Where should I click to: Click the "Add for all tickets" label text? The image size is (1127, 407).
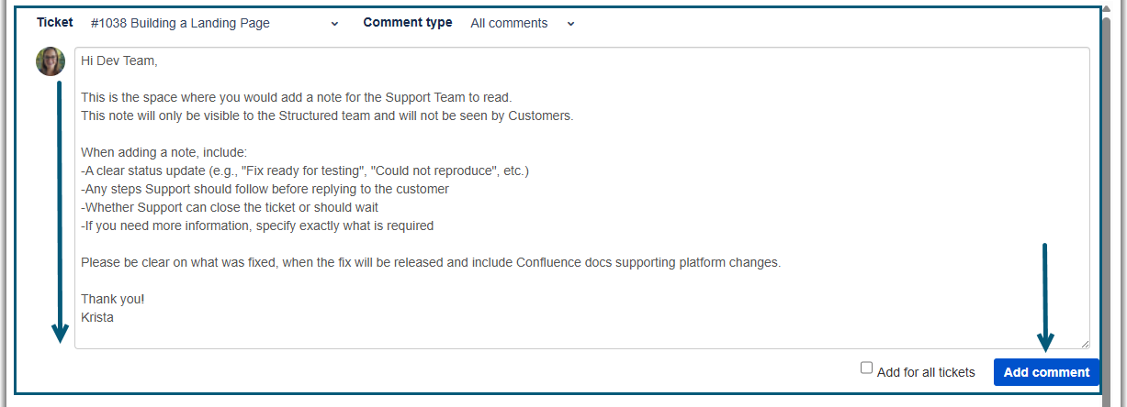click(926, 372)
